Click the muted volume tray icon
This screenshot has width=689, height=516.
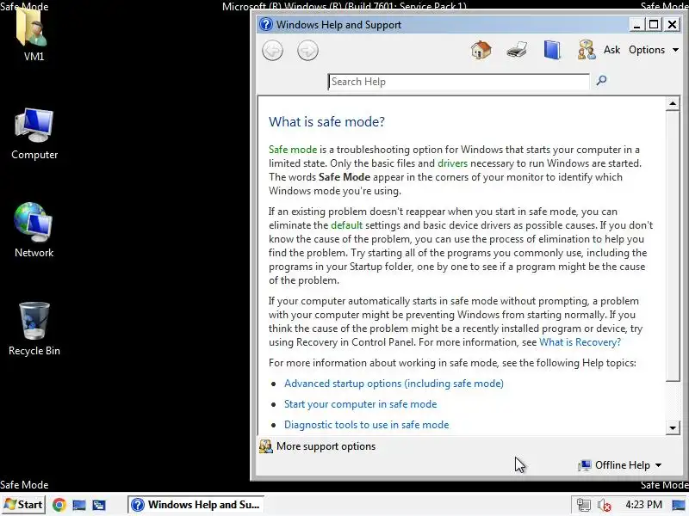[605, 505]
